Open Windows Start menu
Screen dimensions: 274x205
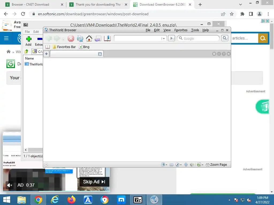[x=7, y=200]
